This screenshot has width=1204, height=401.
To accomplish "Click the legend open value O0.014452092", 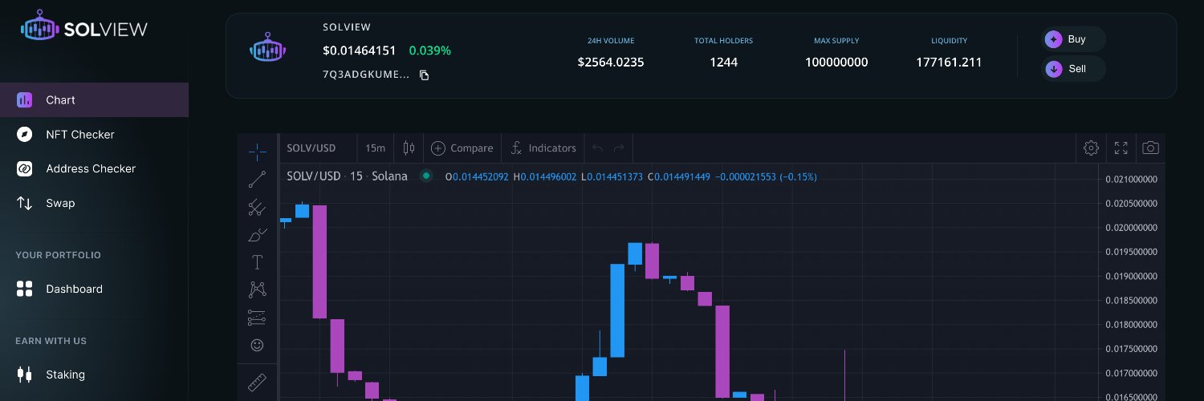I will click(477, 176).
